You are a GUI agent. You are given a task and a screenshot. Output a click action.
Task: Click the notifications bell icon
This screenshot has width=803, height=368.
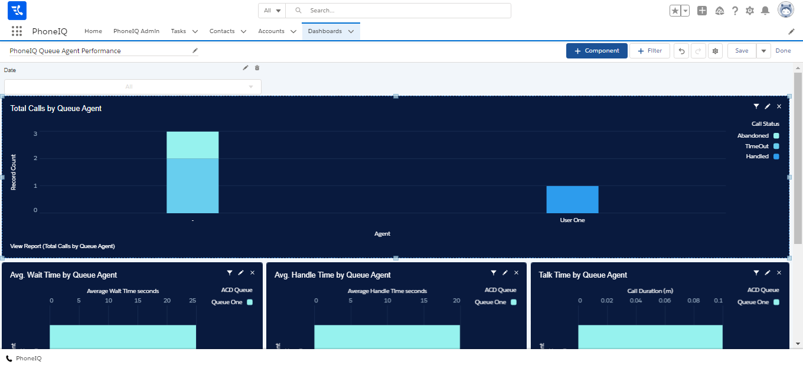[x=765, y=11]
